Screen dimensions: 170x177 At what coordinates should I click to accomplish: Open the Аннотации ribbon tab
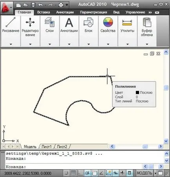(65, 12)
